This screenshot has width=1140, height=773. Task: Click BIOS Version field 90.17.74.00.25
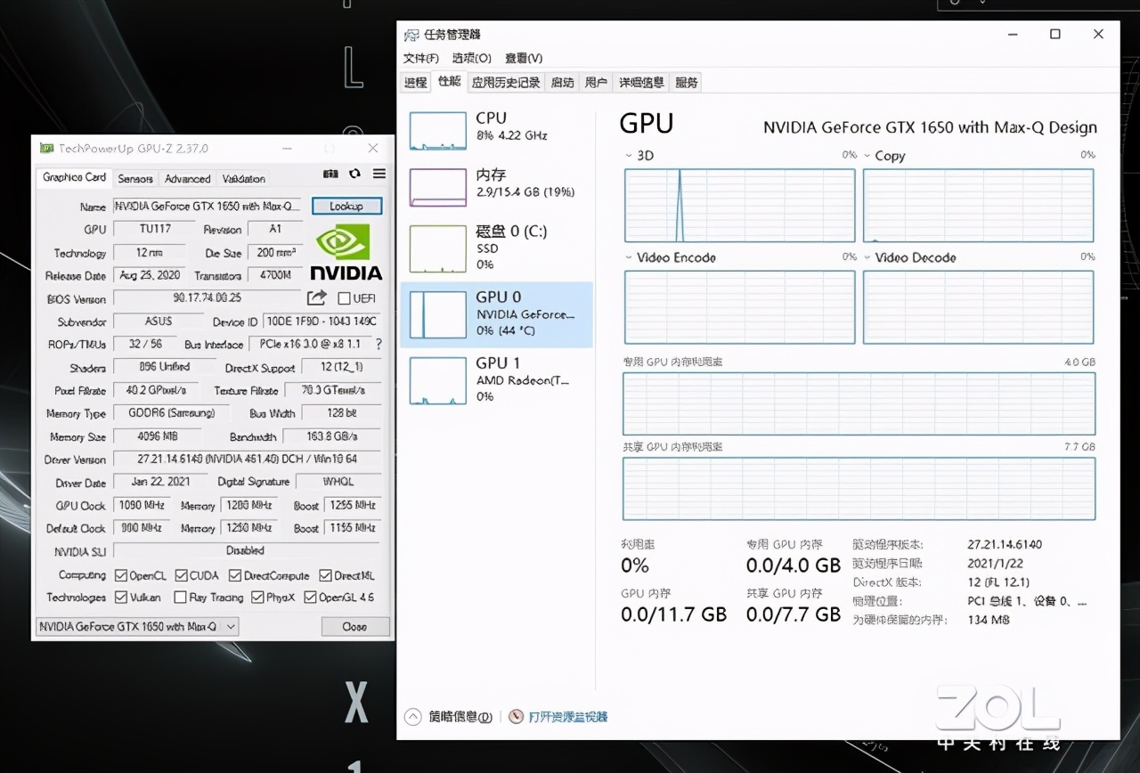click(x=208, y=298)
